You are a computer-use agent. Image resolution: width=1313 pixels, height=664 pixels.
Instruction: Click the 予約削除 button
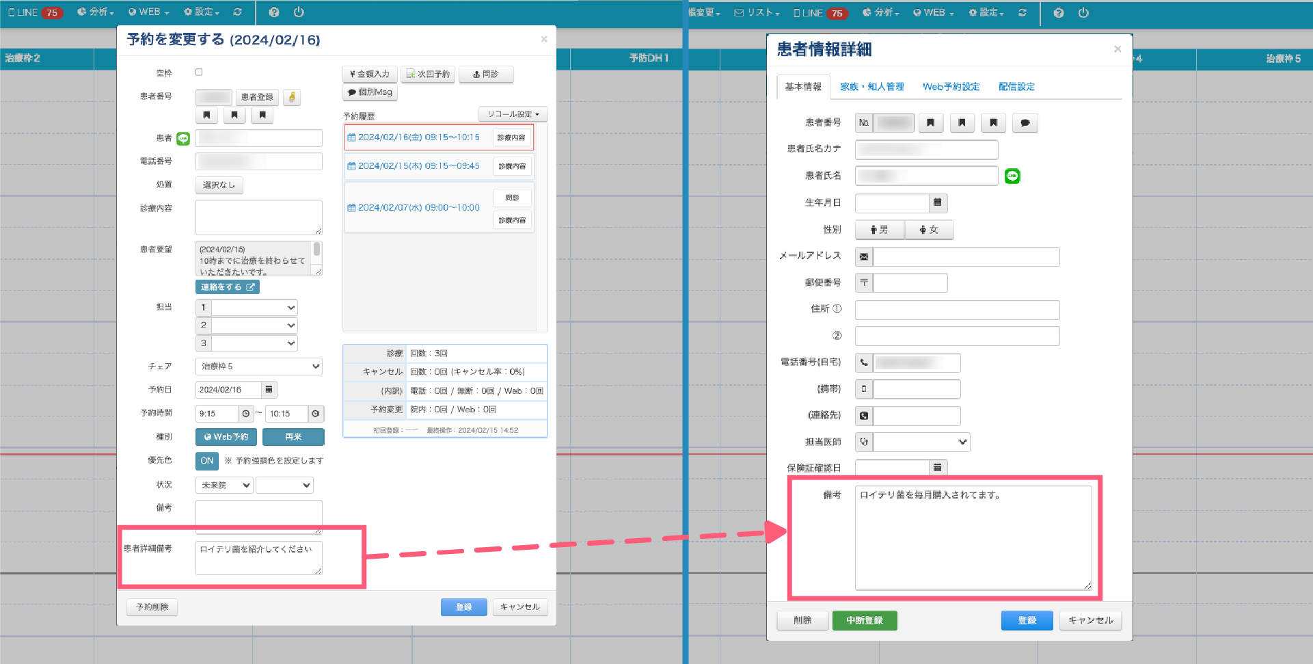(152, 607)
